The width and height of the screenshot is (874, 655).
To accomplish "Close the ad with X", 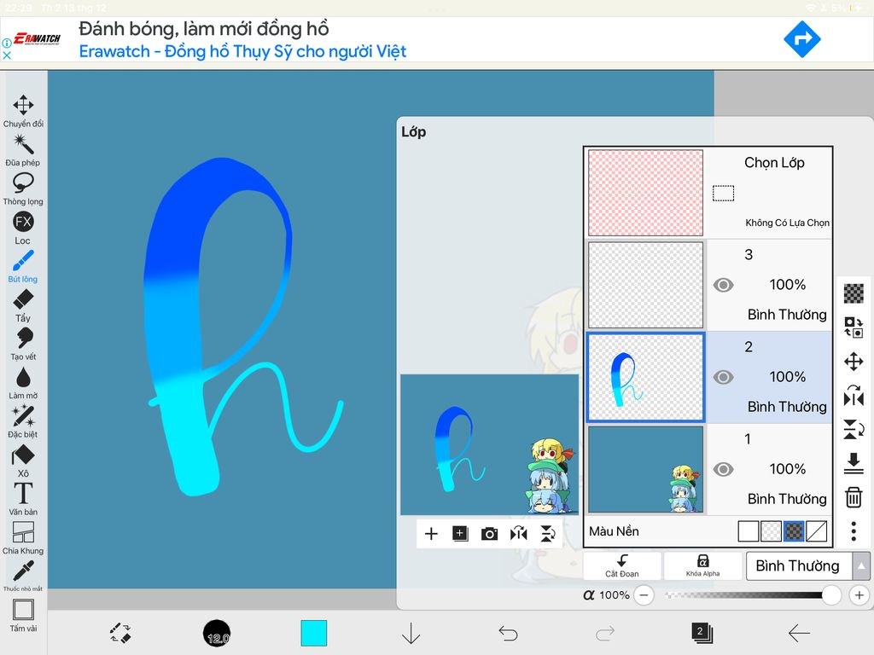I will tap(7, 55).
